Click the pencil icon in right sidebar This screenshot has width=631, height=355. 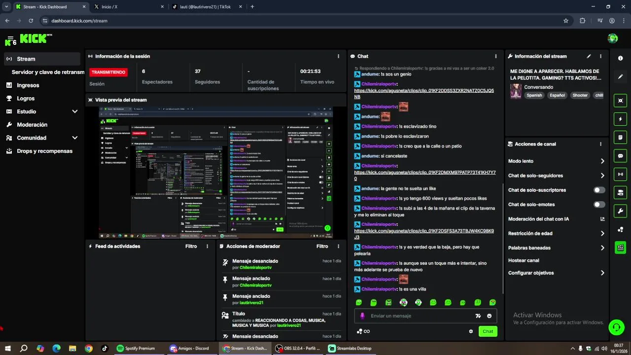coord(620,77)
